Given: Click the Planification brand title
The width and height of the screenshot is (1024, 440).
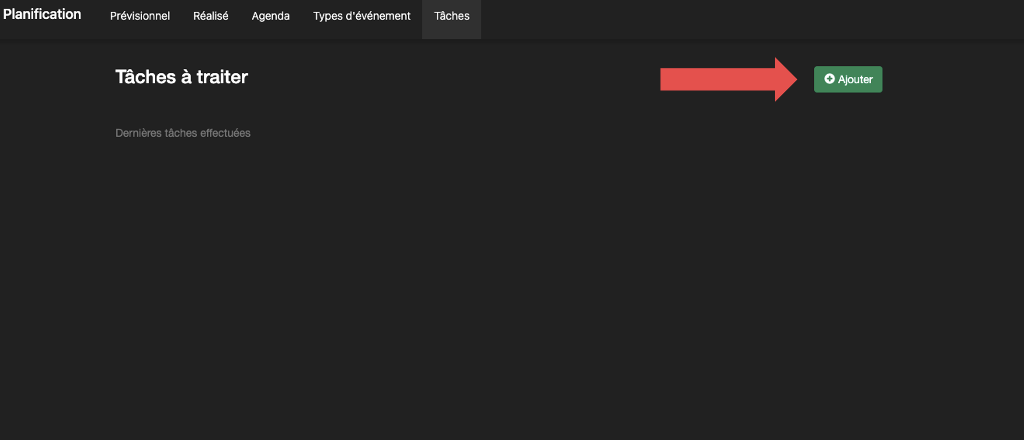Looking at the screenshot, I should [x=42, y=14].
